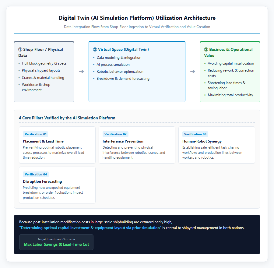Select the "Business & Operational Value" heading
This screenshot has height=268, width=274.
pyautogui.click(x=228, y=52)
